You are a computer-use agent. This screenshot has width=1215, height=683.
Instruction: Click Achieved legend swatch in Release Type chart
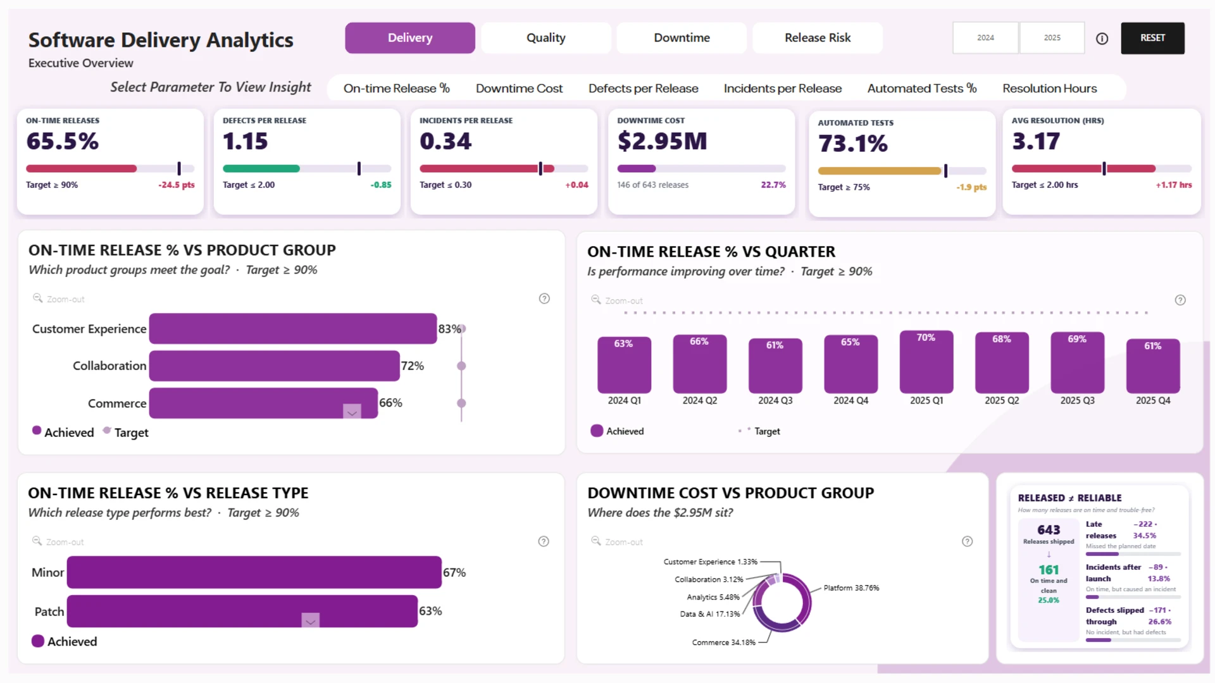point(38,641)
